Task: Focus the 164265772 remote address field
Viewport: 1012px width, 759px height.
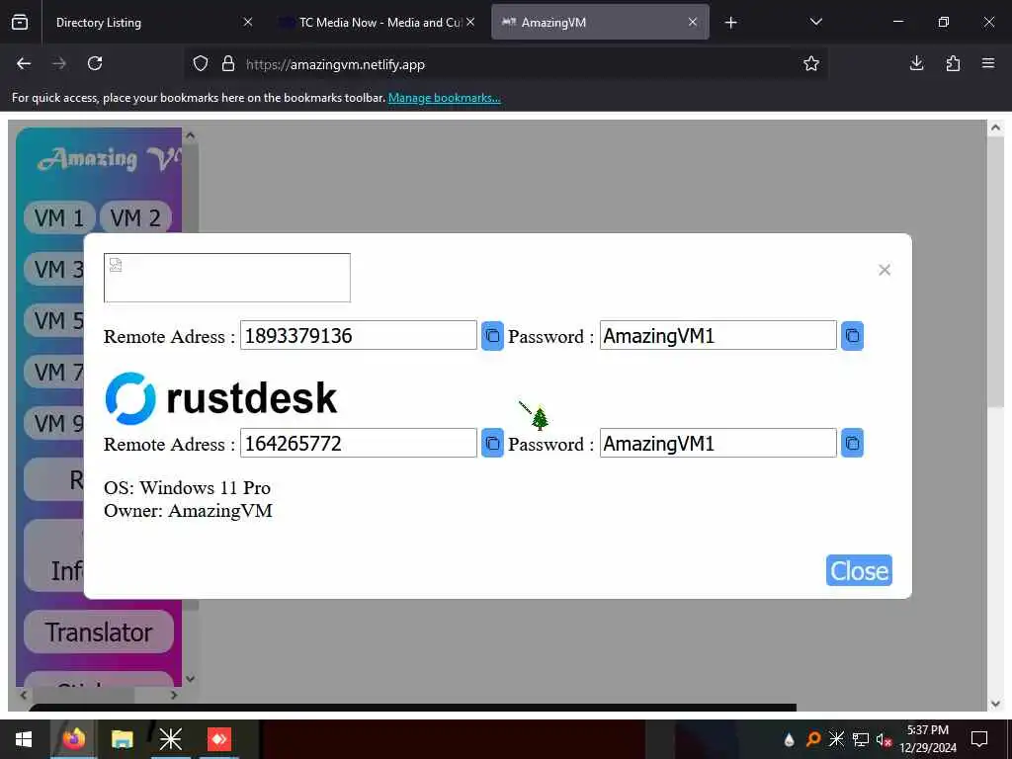Action: coord(358,444)
